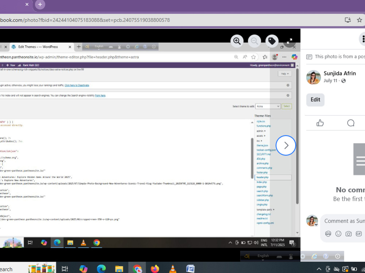The image size is (365, 273).
Task: Click the help icon on bar above taskbar
Action: click(326, 256)
